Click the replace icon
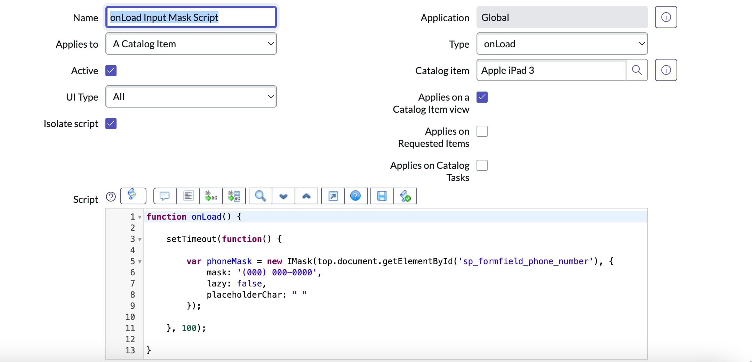The height and width of the screenshot is (362, 752). coord(211,196)
